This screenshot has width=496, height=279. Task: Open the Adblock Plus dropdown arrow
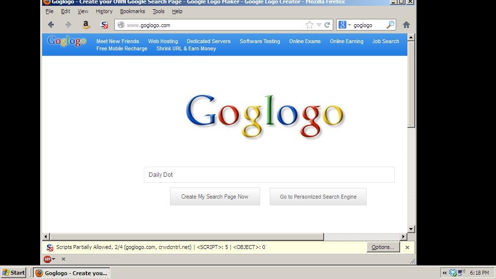53,259
